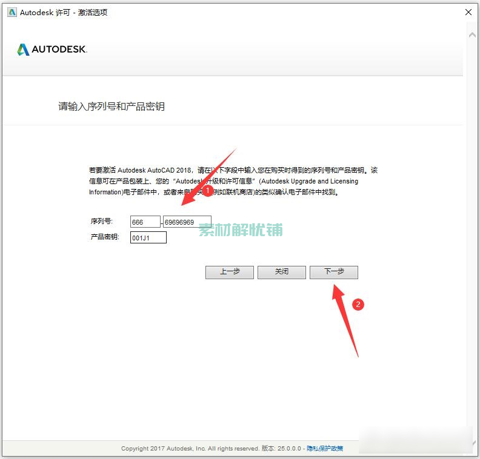480x459 pixels.
Task: Click the window title Autodesk 许可 - 激活选项
Action: pos(64,12)
